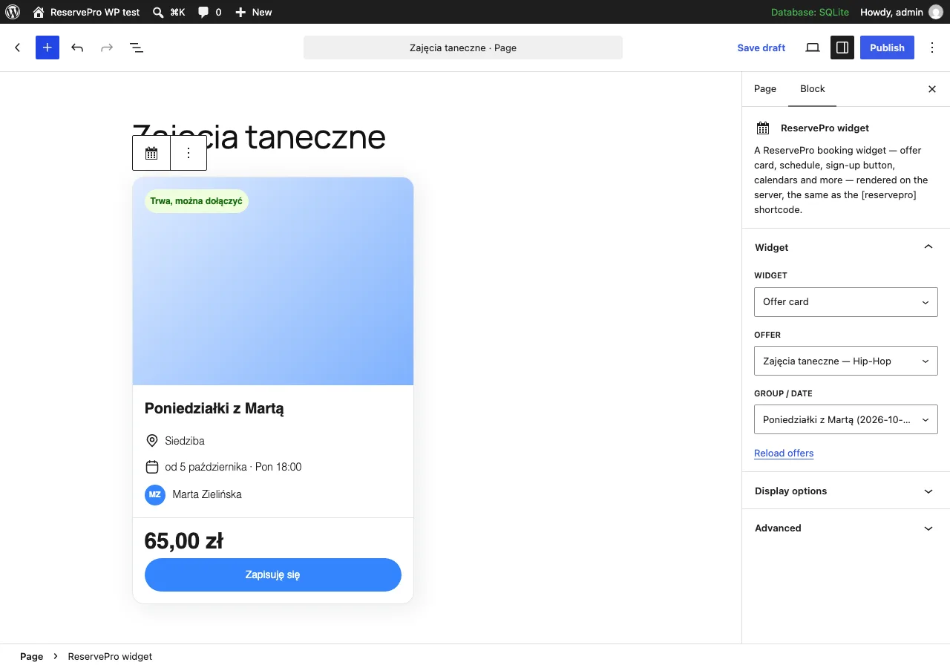The height and width of the screenshot is (668, 950).
Task: Switch to the Page tab
Action: click(x=765, y=89)
